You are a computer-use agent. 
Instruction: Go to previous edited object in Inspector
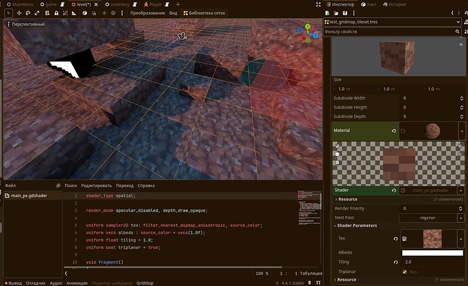[452, 13]
